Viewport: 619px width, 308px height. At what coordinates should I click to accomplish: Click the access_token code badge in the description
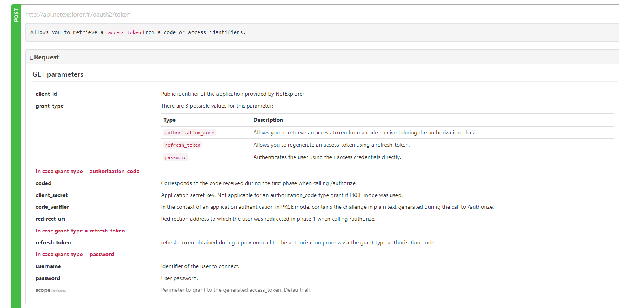tap(124, 32)
